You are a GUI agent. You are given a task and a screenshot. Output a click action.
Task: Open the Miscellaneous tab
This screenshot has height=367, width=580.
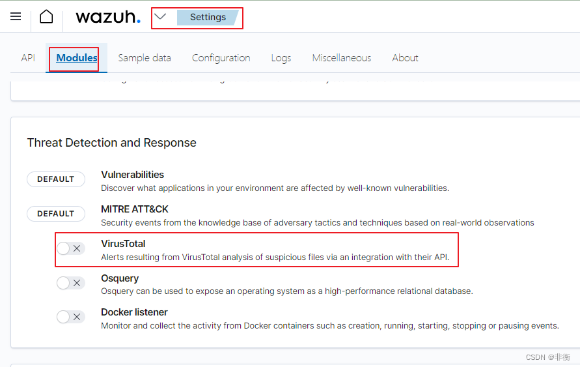tap(342, 58)
